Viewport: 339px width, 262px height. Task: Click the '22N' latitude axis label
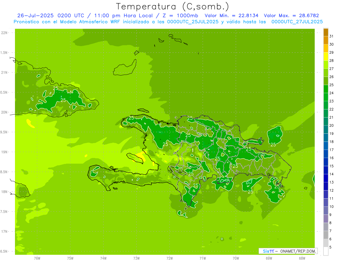click(5, 33)
